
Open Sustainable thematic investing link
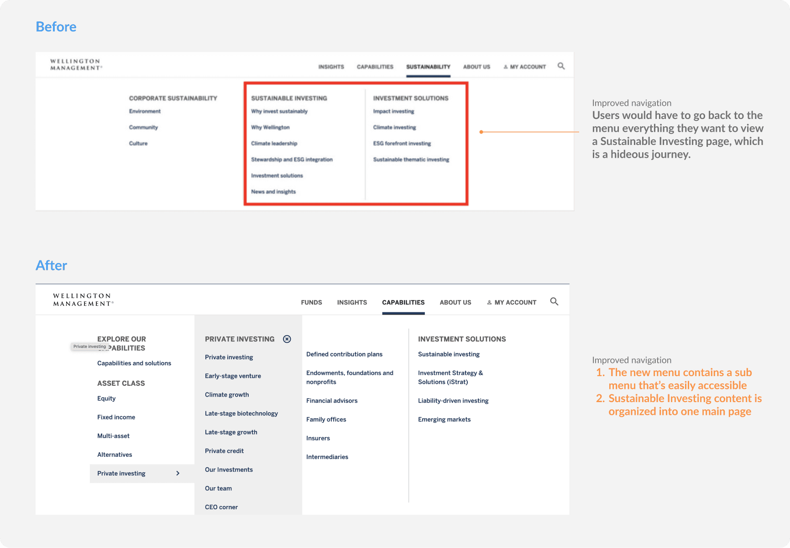411,160
